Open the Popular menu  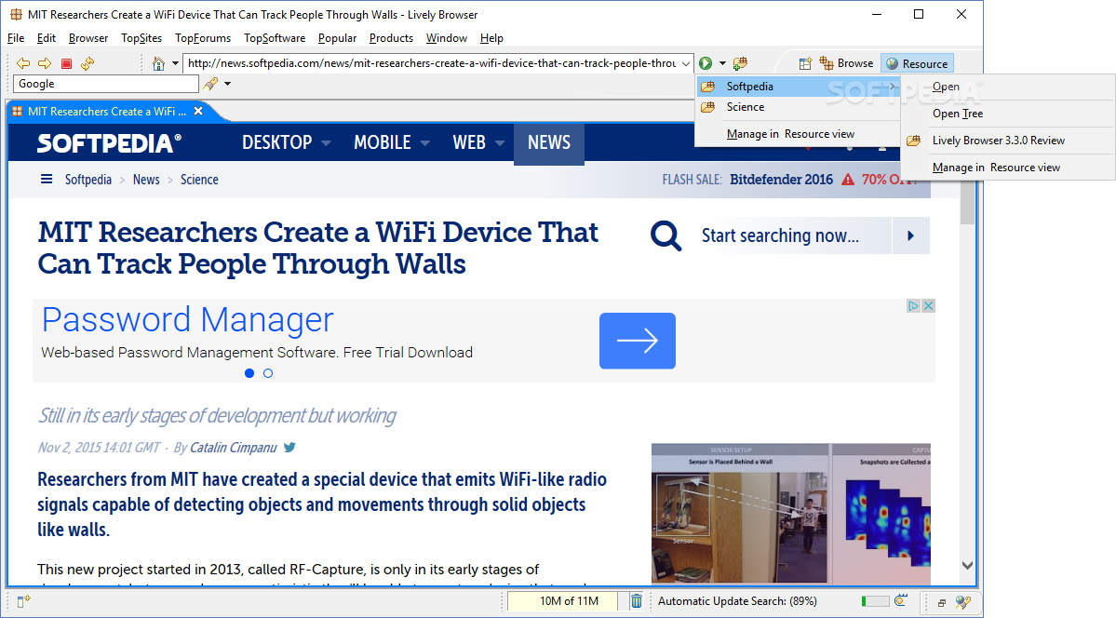[x=337, y=38]
